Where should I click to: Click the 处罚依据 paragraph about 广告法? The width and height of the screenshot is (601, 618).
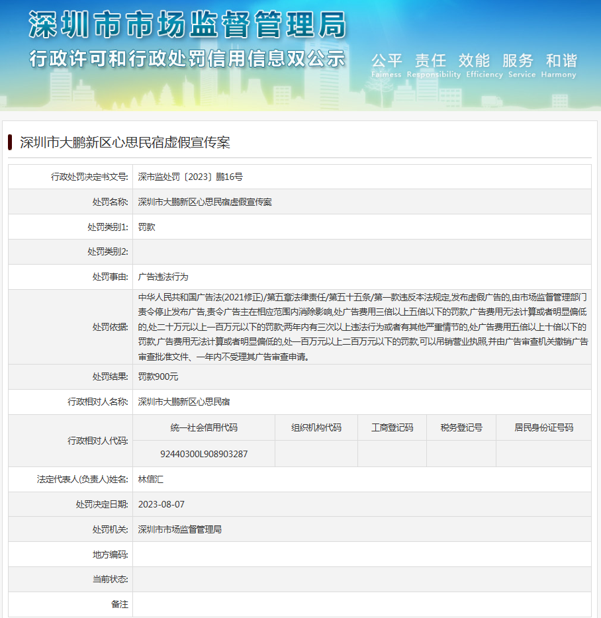[x=363, y=327]
